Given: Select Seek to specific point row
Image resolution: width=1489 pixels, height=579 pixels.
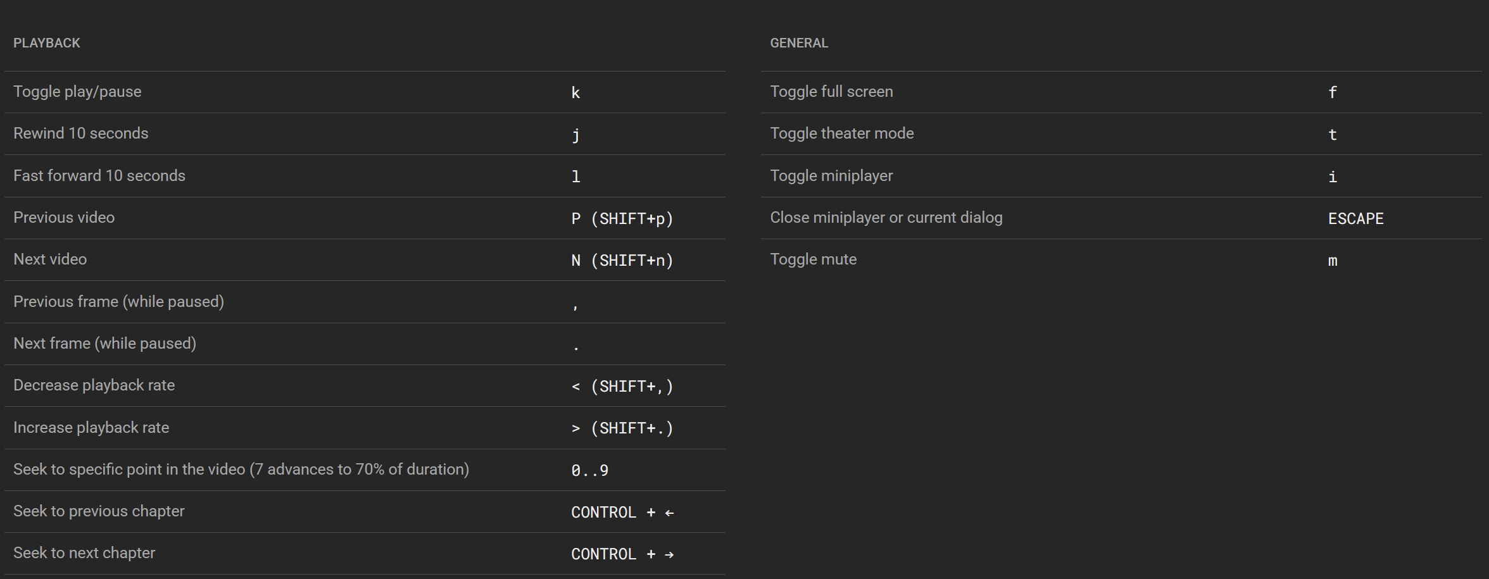Looking at the screenshot, I should (x=365, y=470).
